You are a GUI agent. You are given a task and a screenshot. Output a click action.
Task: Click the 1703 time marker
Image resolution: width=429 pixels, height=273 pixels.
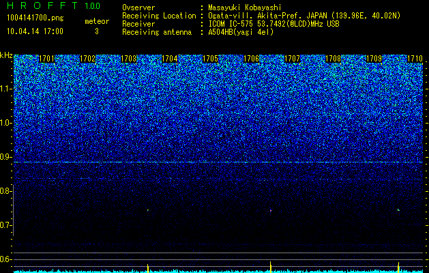pyautogui.click(x=129, y=59)
